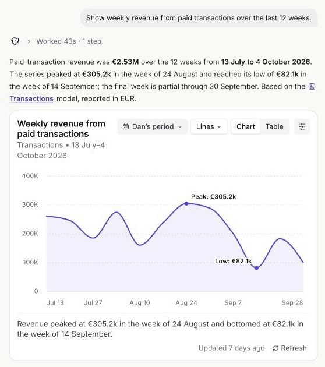Screen dimensions: 325x367
Task: Click the '200K' y-axis label
Action: point(30,234)
